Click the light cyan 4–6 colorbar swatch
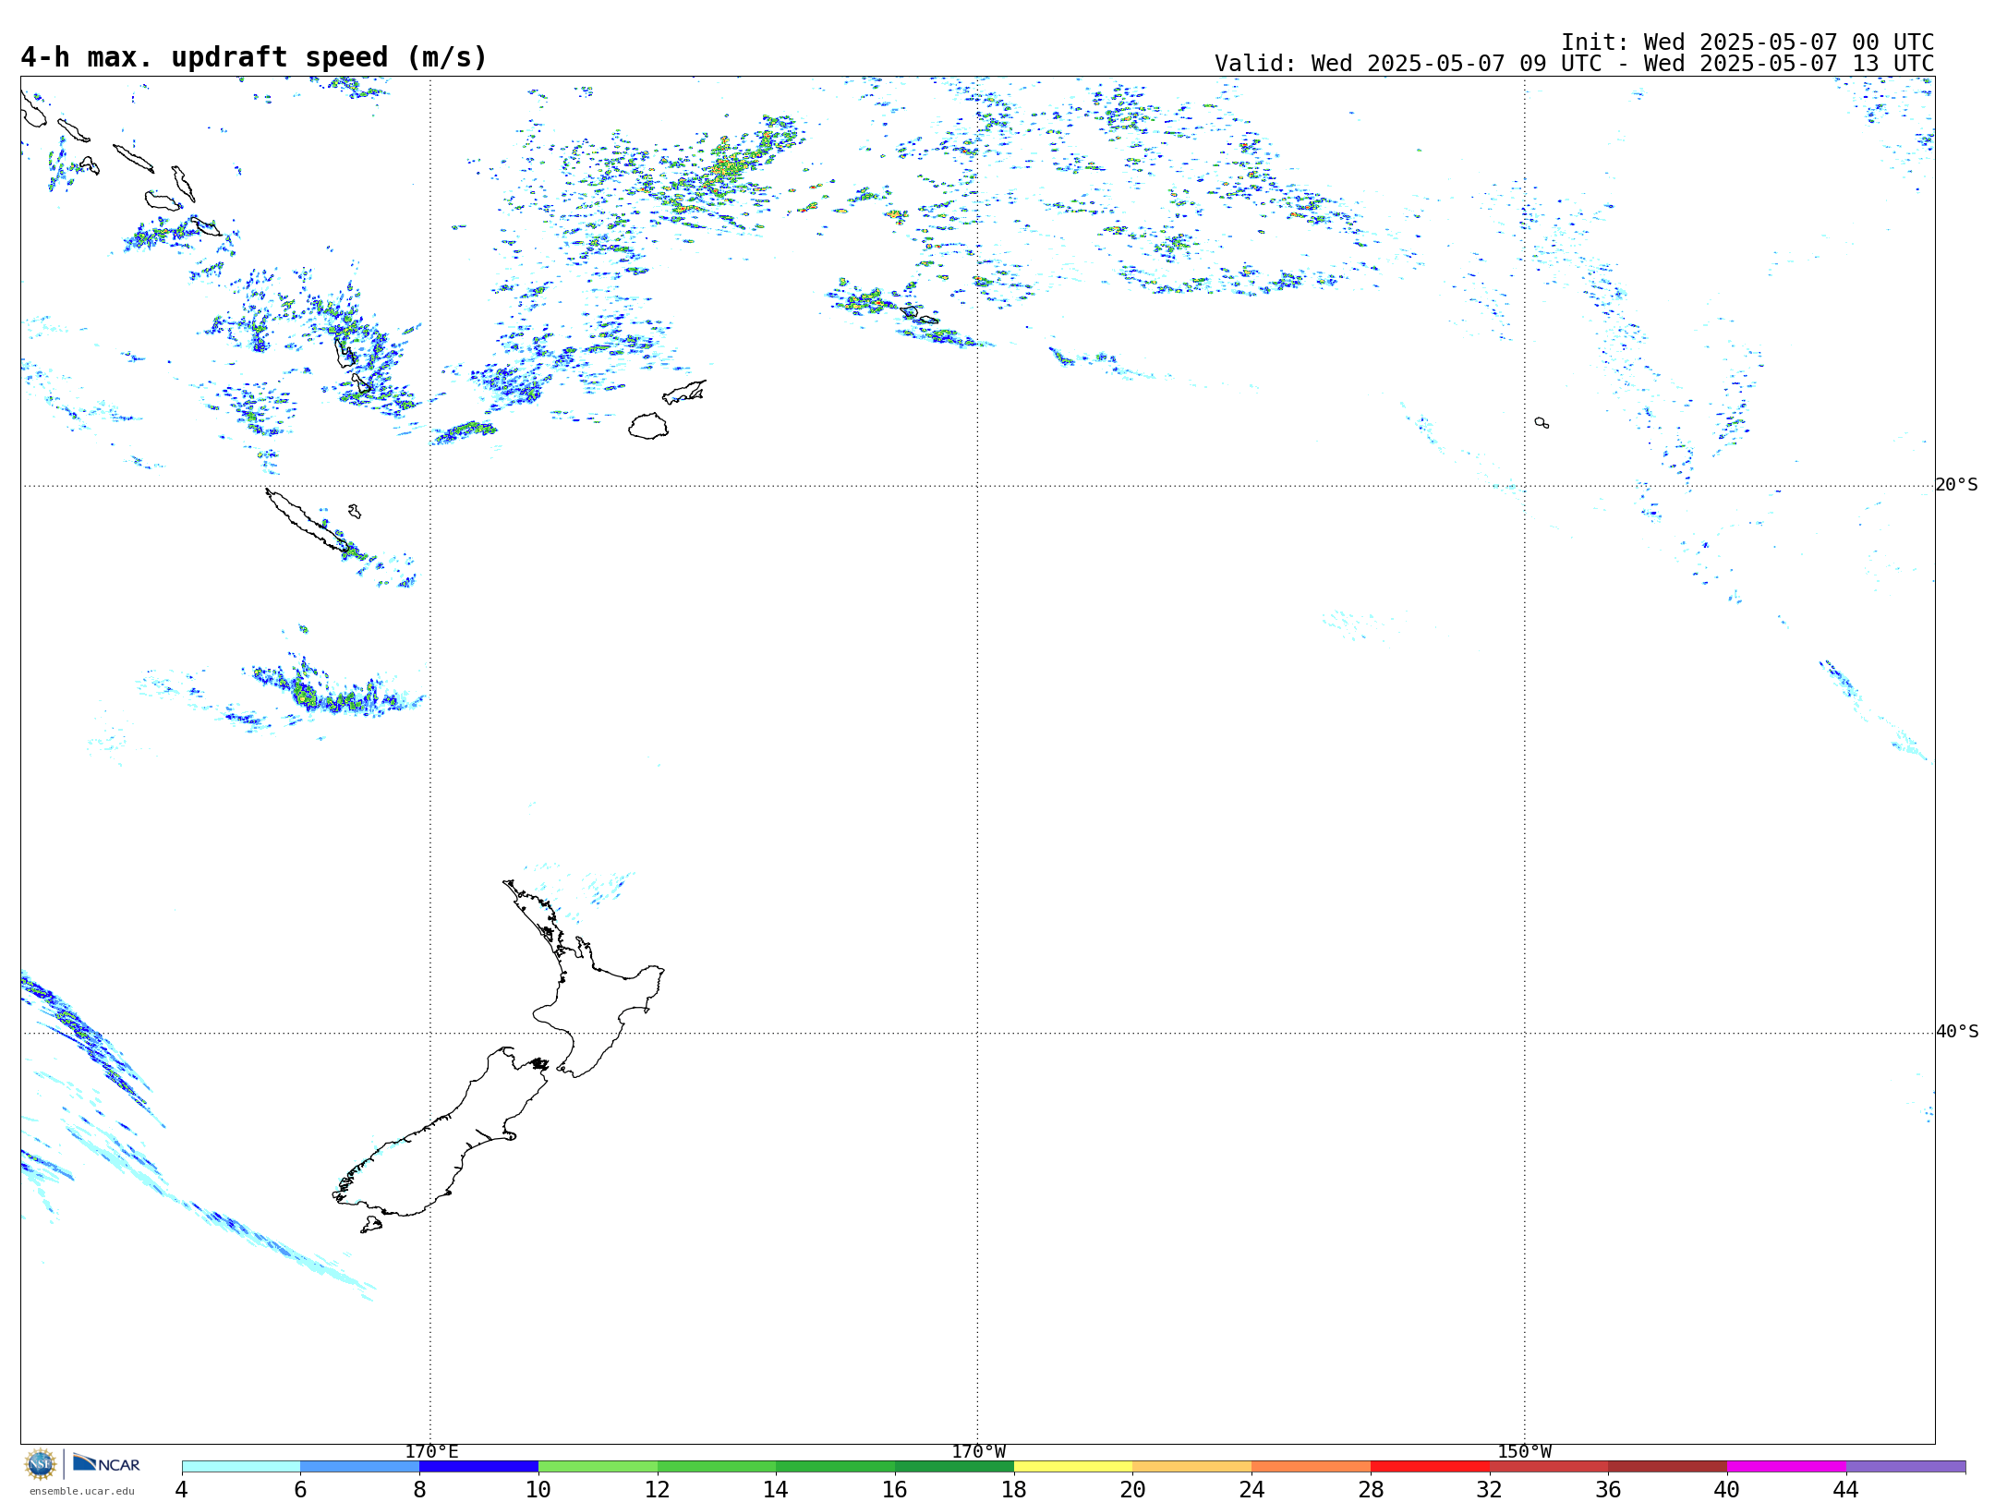Screen dimensions: 1995x1502 coord(241,1467)
